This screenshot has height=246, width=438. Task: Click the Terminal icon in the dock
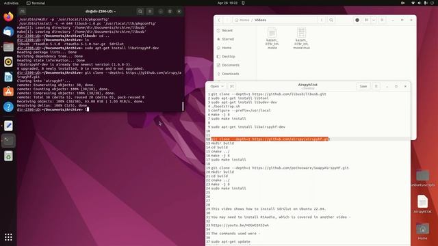tap(8, 141)
